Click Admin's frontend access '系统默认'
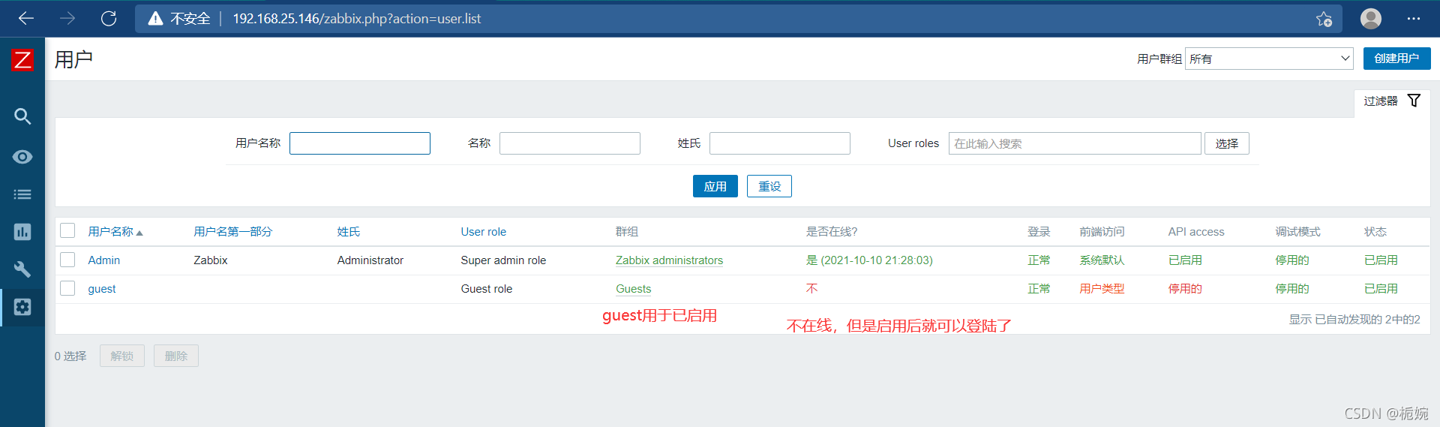This screenshot has width=1440, height=427. point(1102,260)
